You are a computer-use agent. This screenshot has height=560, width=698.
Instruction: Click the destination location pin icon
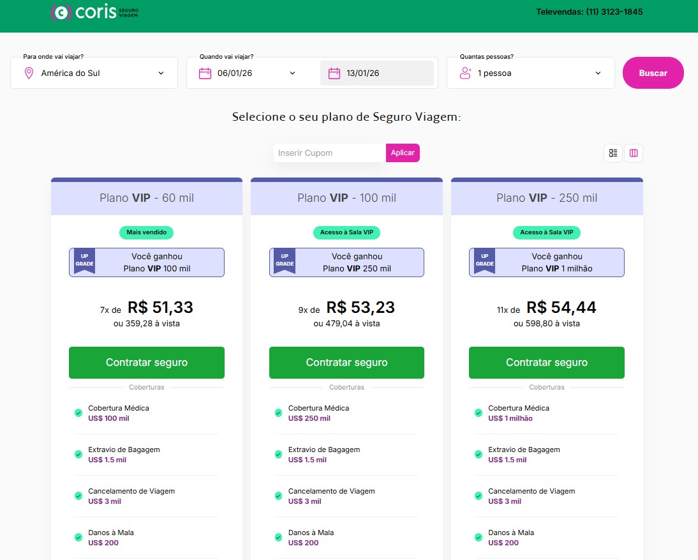pos(29,73)
